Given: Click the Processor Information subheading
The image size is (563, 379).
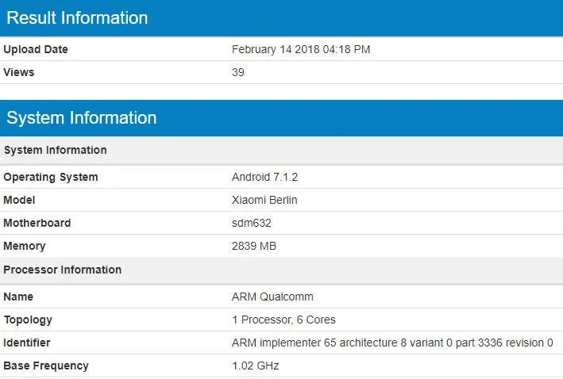Looking at the screenshot, I should 63,270.
